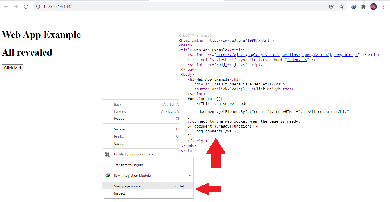The height and width of the screenshot is (202, 390).
Task: Choose Back in the context menu
Action: click(141, 105)
